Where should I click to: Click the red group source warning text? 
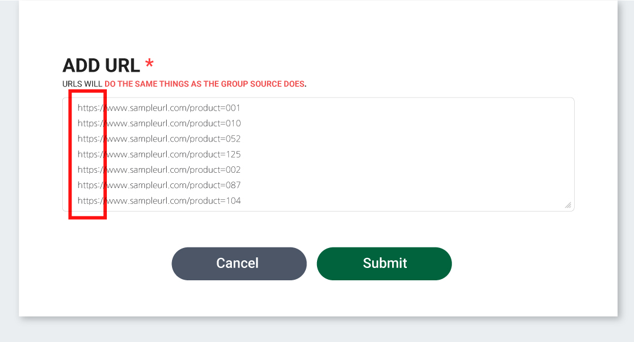(205, 84)
